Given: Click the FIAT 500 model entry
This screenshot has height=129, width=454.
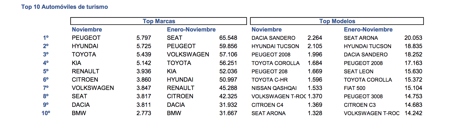Looking at the screenshot, I should (354, 88).
